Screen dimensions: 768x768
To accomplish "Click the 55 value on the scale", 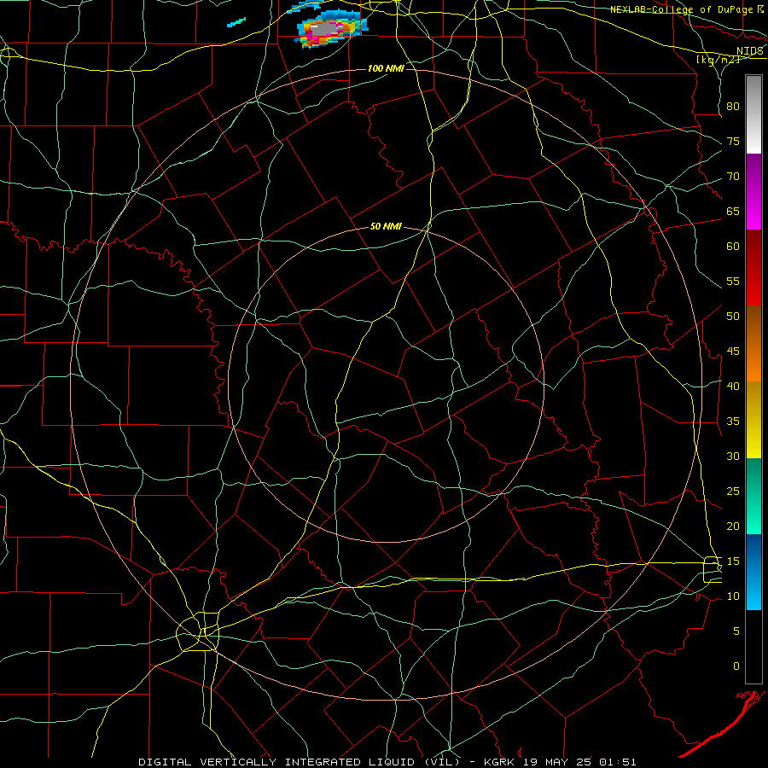I will 733,281.
